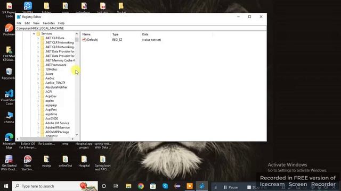This screenshot has height=191, width=341.
Task: Open the SHAREit desktop icon
Action: (28, 7)
